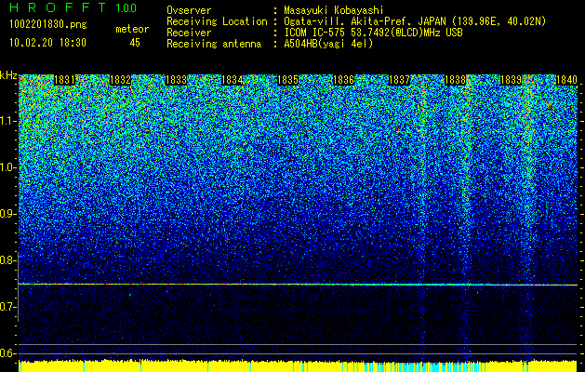Screen dimensions: 585x372
Task: Click the kHz axis unit label
Action: click(x=8, y=75)
